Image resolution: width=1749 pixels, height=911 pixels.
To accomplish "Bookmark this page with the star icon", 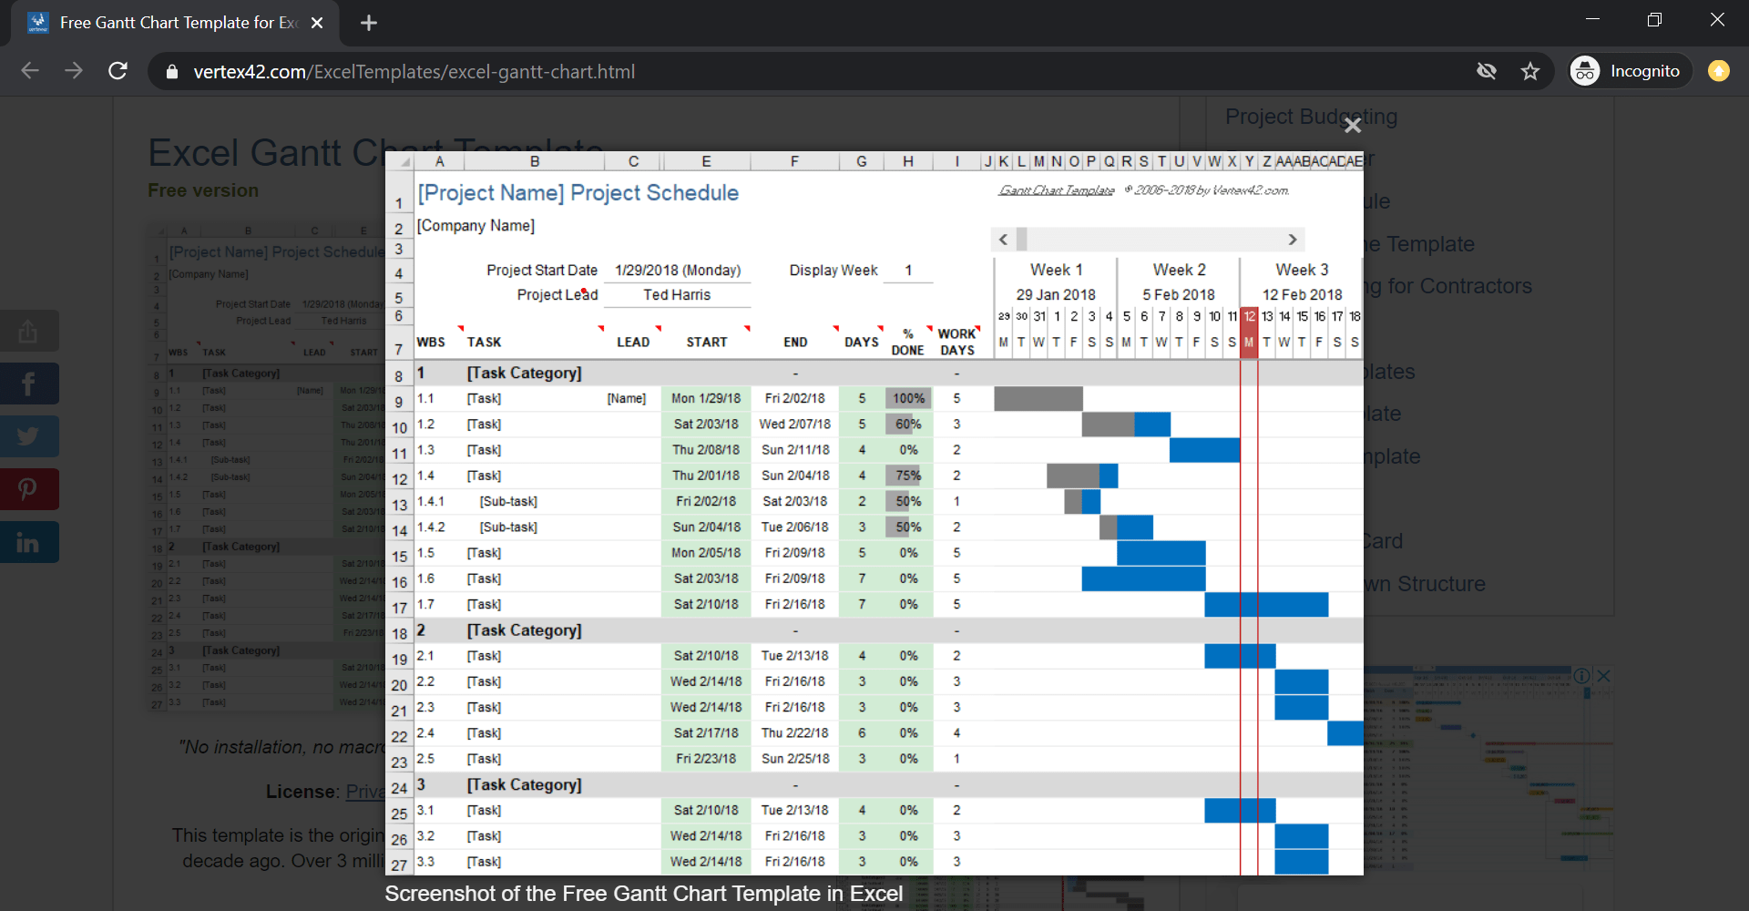I will click(x=1530, y=71).
